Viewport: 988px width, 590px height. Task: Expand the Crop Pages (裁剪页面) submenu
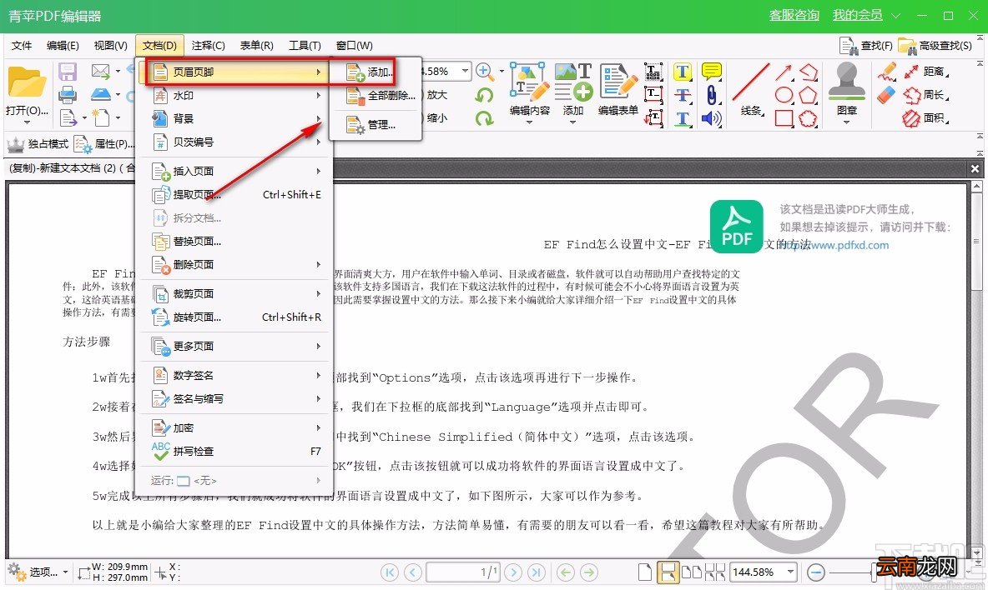[x=237, y=293]
